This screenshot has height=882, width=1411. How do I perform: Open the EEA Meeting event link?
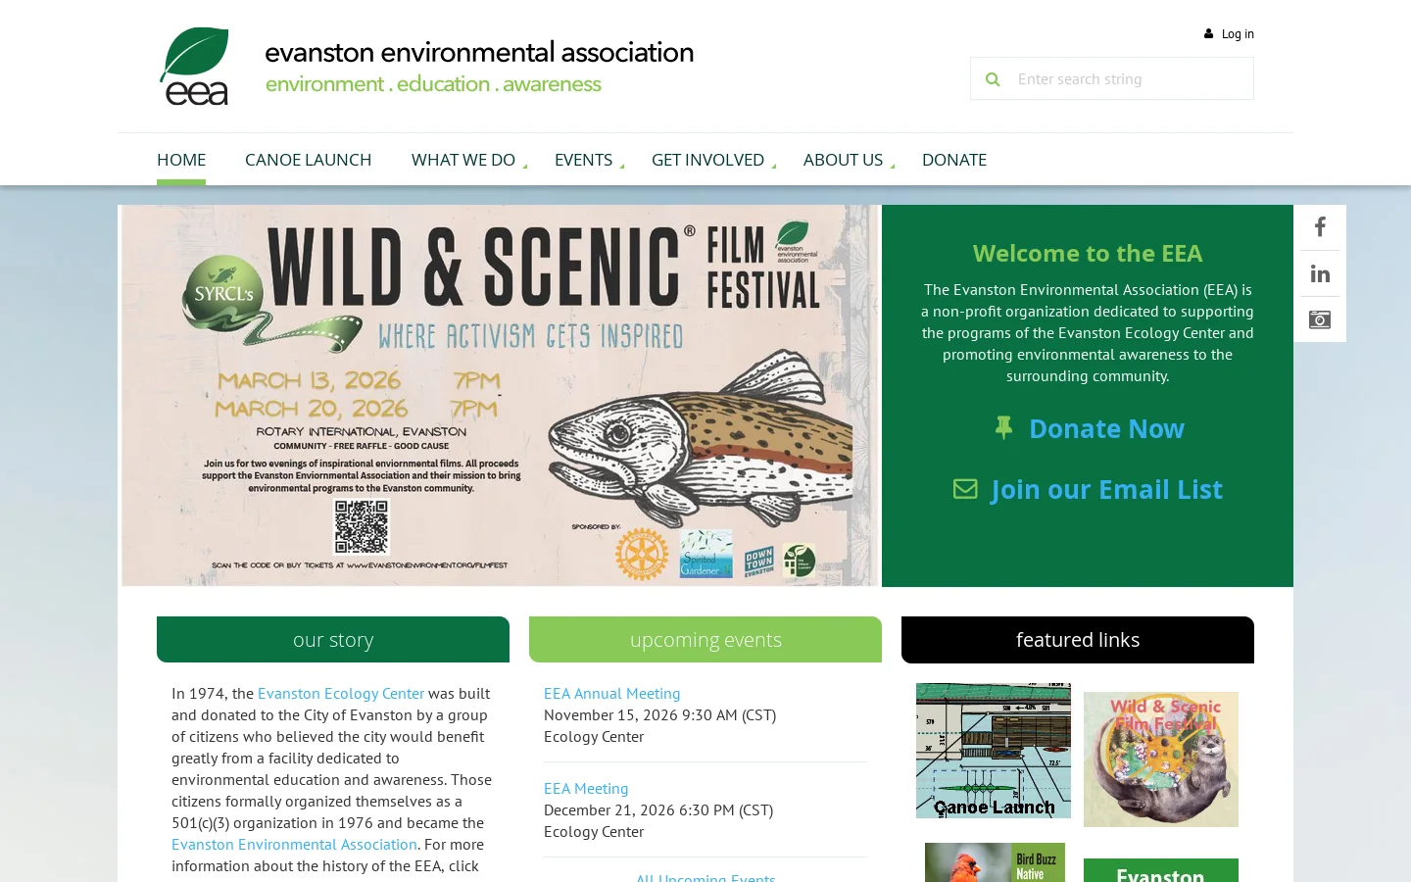[586, 788]
